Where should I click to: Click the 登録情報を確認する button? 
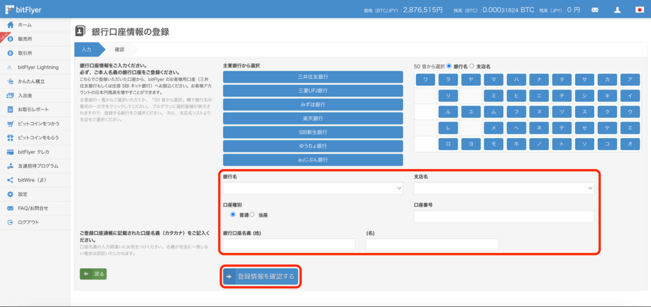(x=260, y=276)
